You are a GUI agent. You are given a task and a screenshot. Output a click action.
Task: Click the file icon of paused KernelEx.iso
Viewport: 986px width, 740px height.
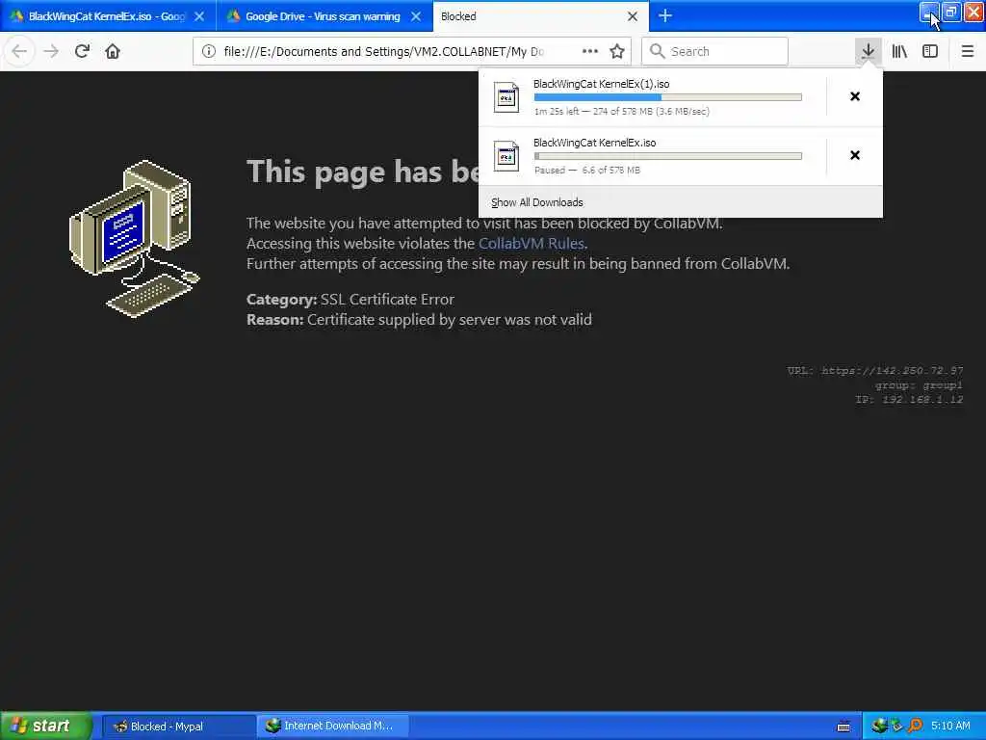pos(506,156)
